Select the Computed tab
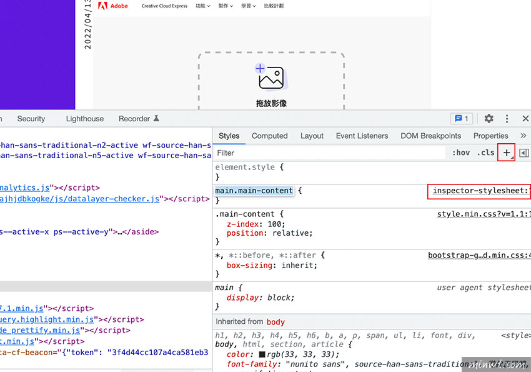531x372 pixels. 270,136
